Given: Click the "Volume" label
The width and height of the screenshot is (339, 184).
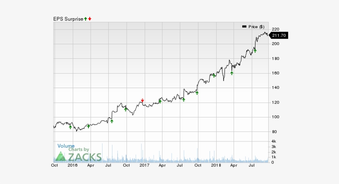Looking at the screenshot, I should 66,146.
